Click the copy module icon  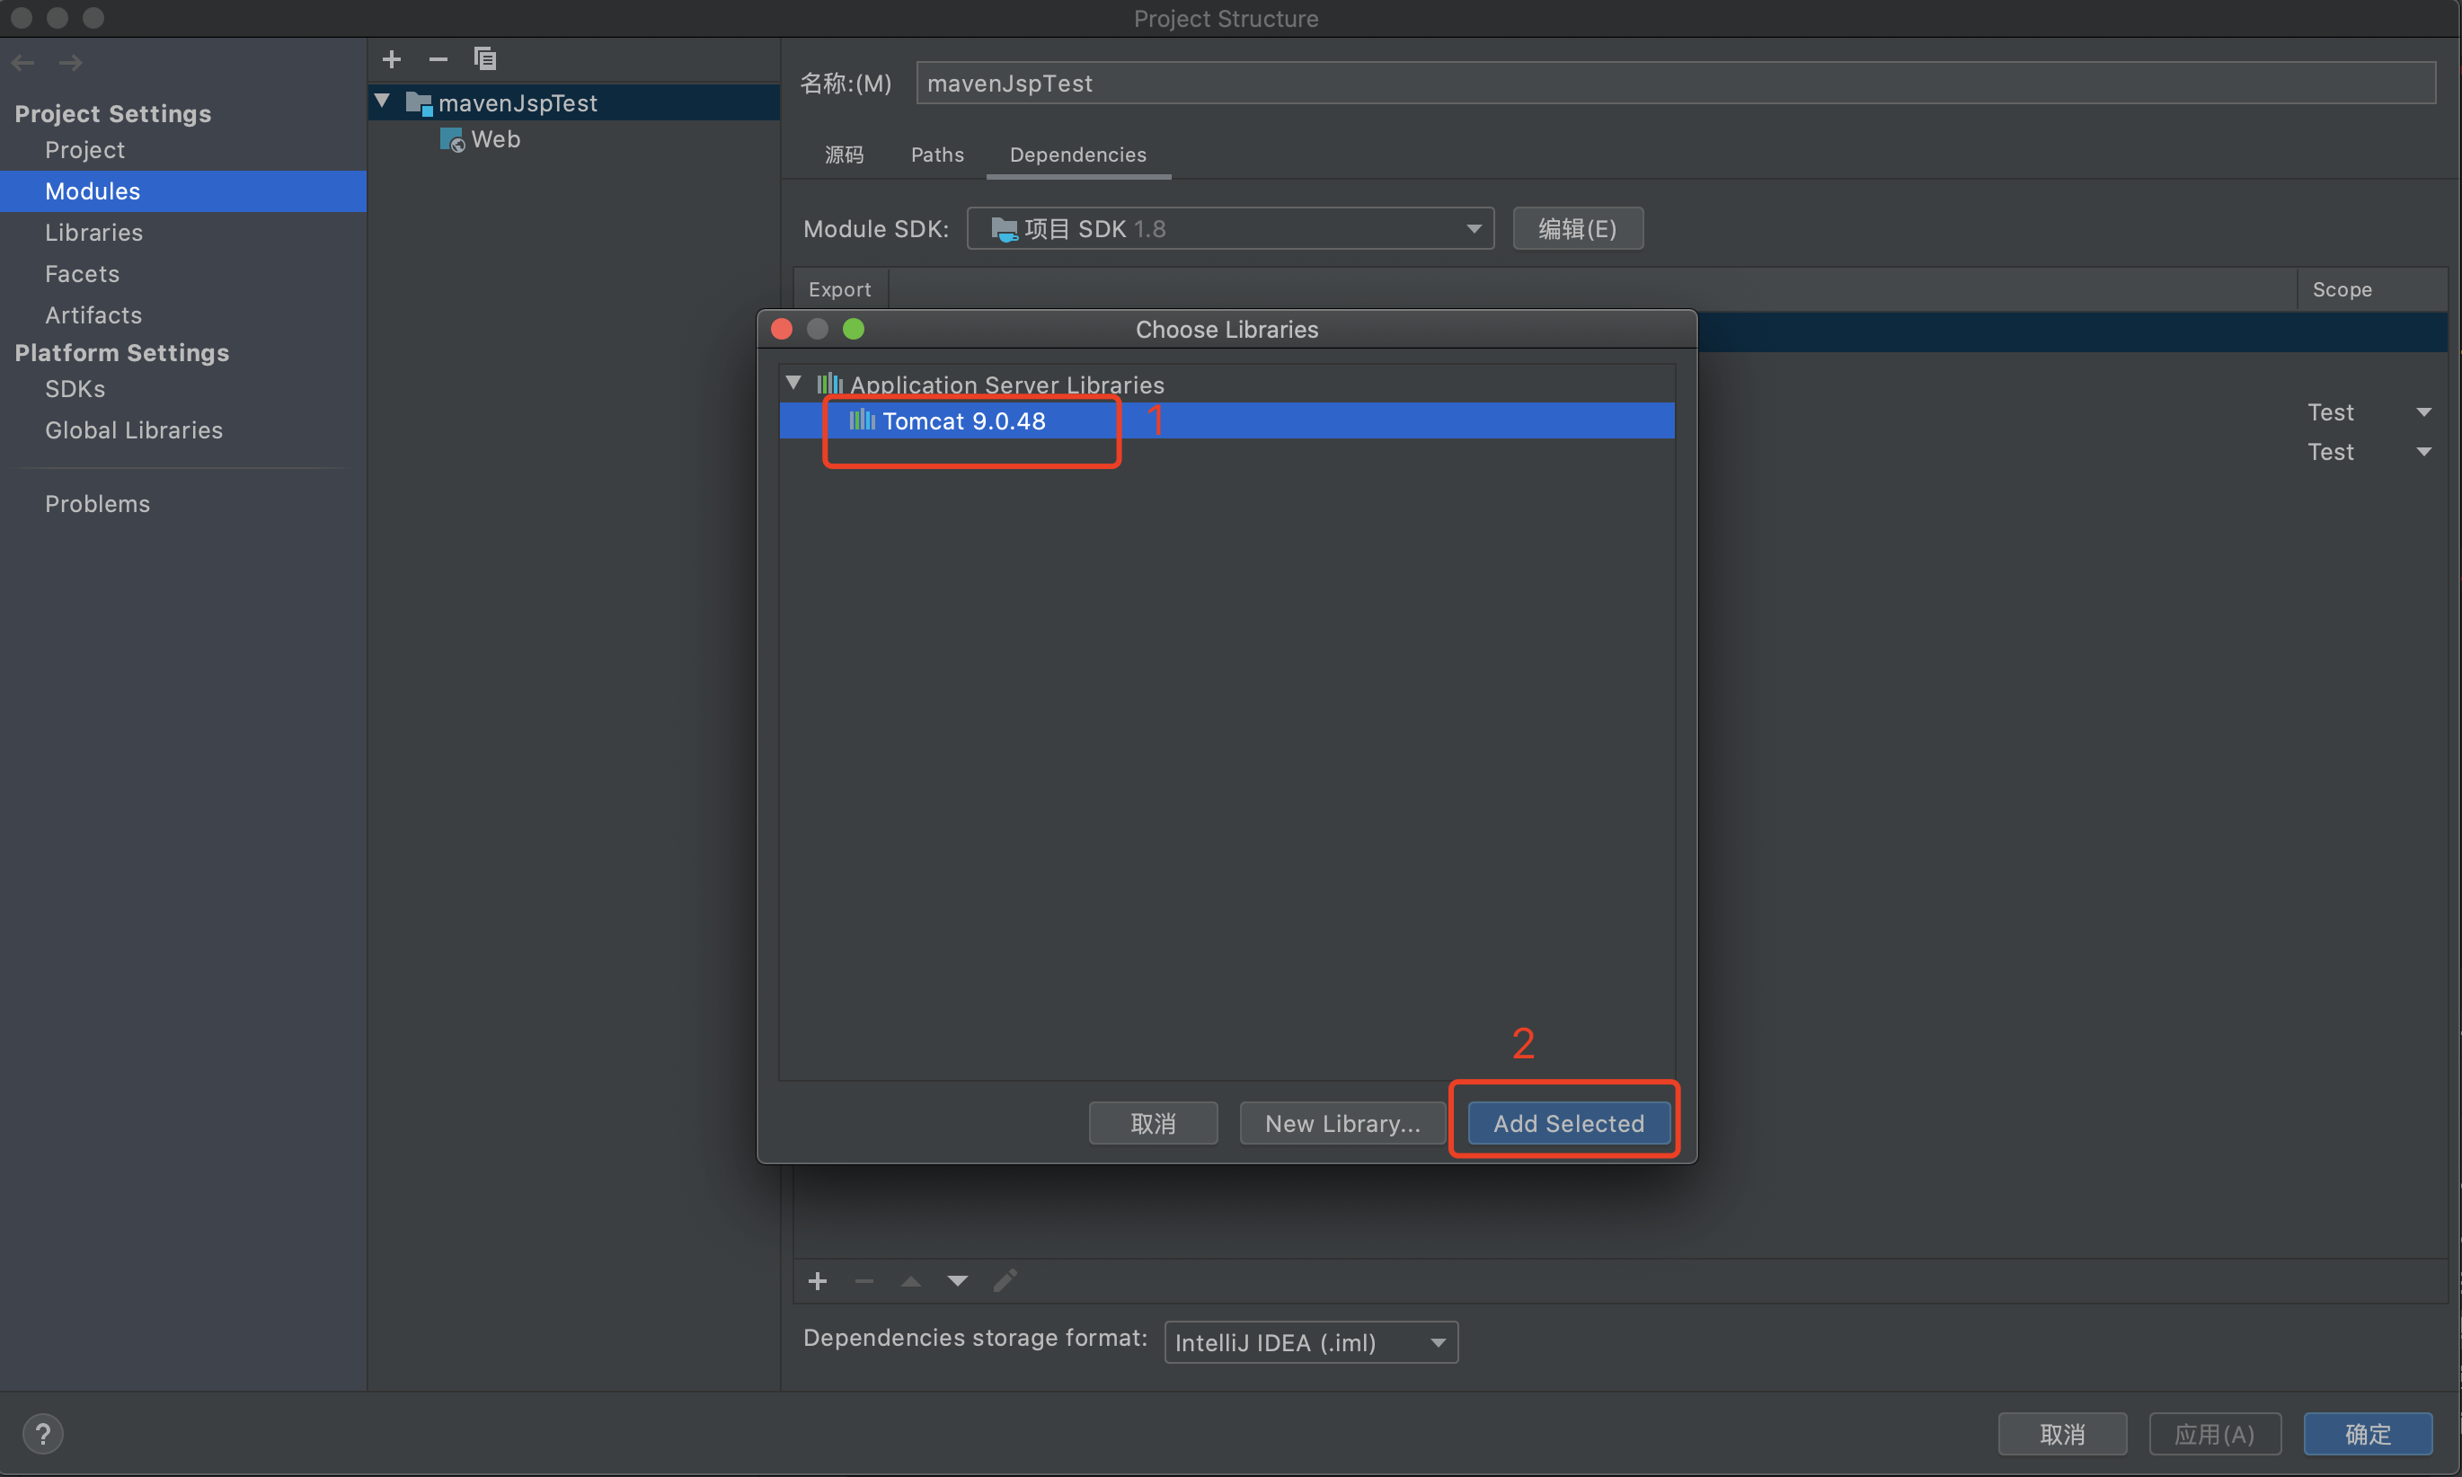pos(484,59)
